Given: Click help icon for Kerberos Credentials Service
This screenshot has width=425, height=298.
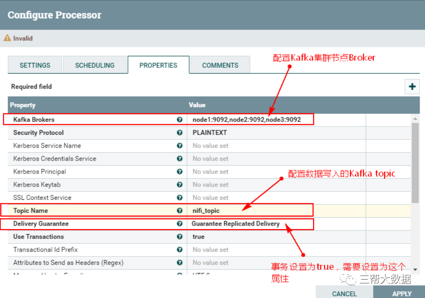Looking at the screenshot, I should point(180,159).
